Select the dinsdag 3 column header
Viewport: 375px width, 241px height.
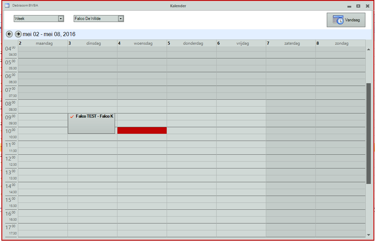[x=92, y=43]
